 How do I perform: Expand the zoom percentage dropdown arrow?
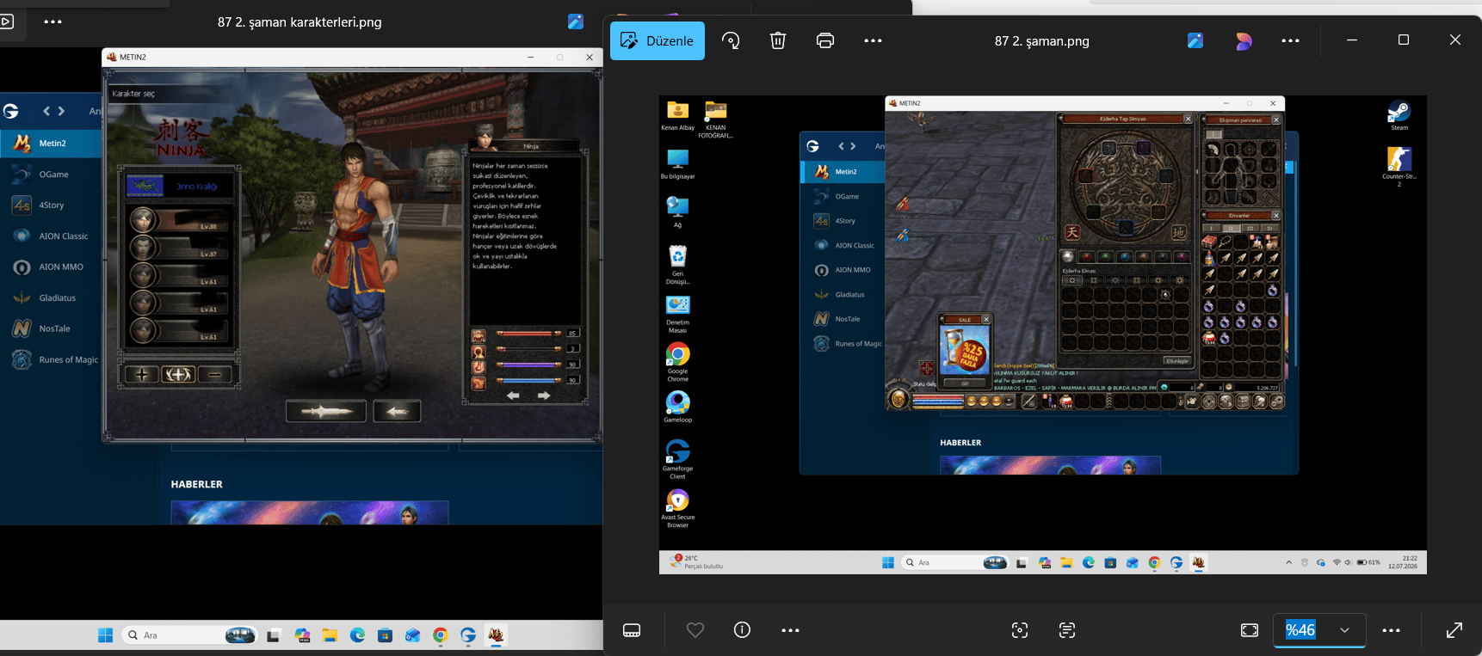(x=1344, y=630)
